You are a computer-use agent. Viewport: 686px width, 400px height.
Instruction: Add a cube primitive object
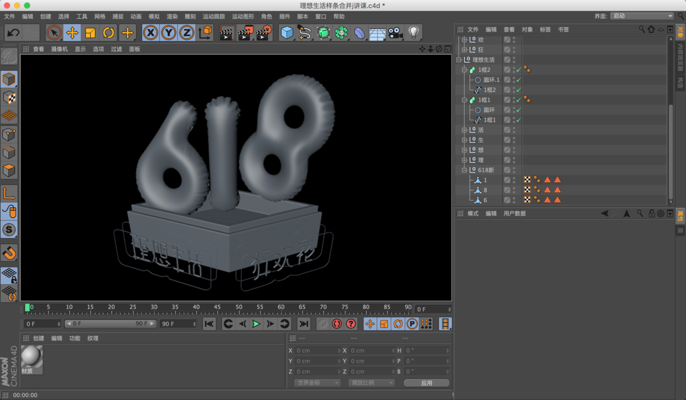tap(287, 33)
